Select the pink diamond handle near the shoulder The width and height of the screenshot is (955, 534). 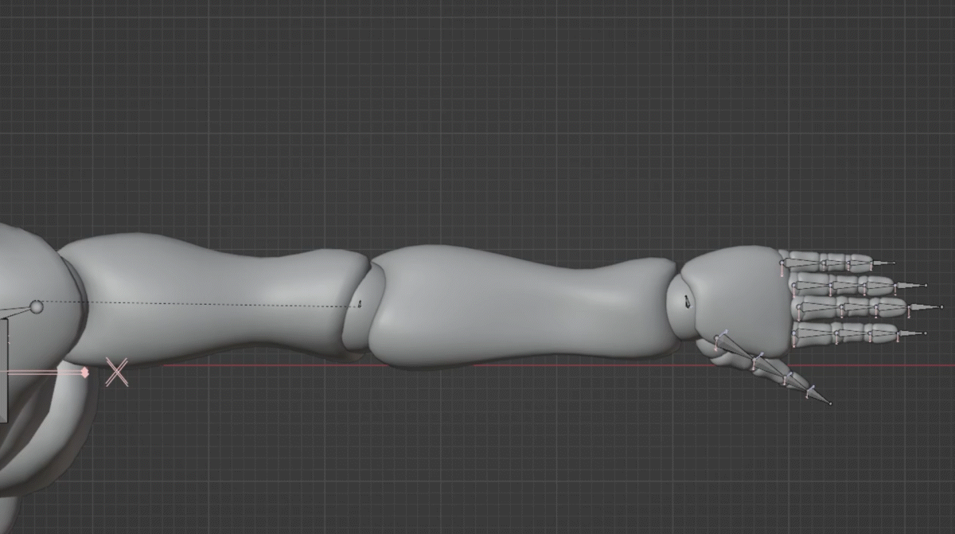pos(84,372)
